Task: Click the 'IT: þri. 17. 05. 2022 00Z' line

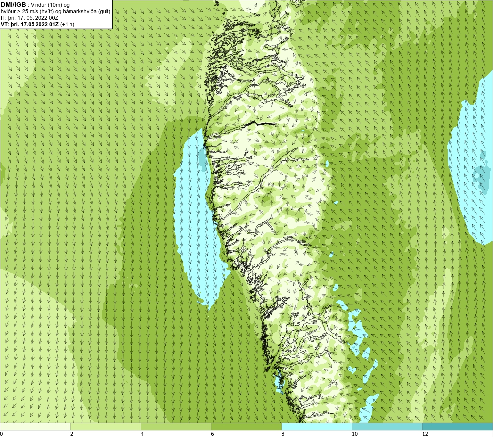Action: click(x=30, y=18)
